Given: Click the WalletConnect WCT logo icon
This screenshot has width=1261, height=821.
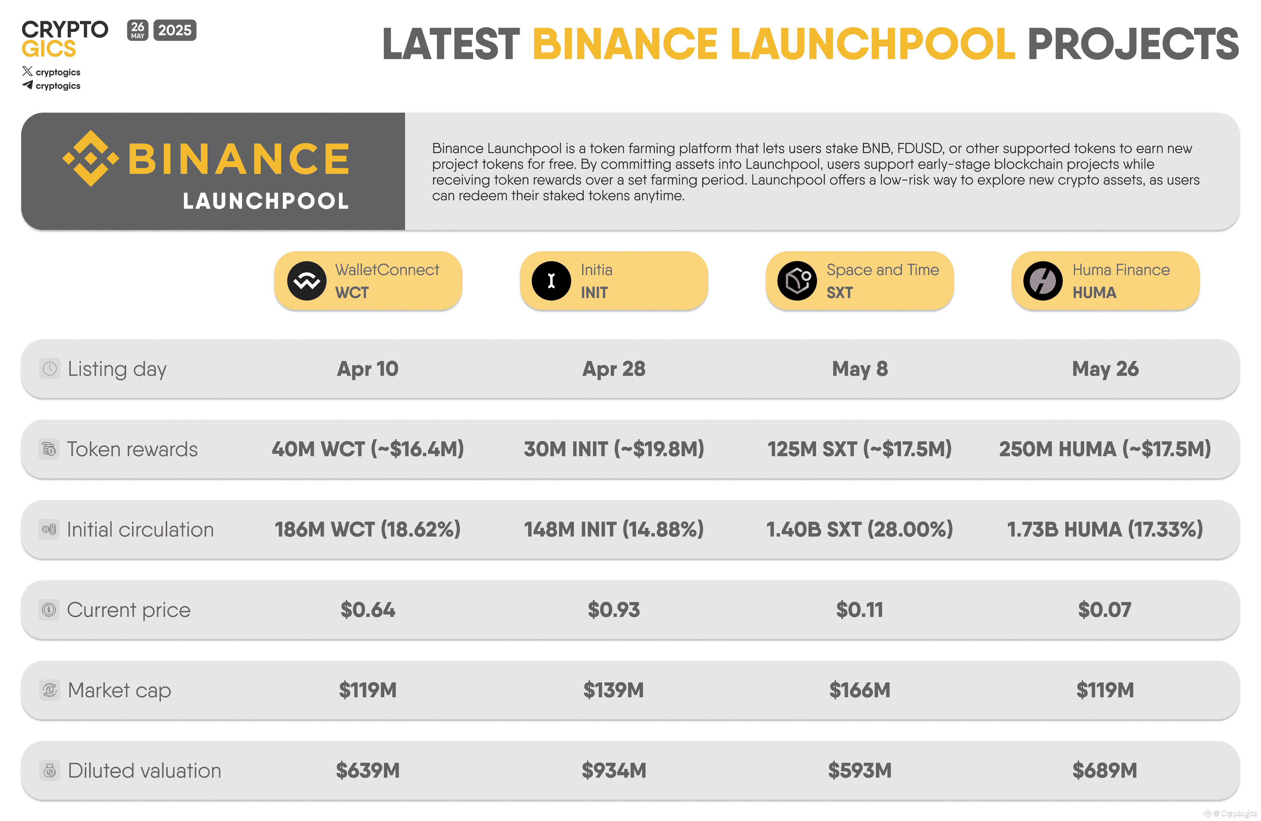Looking at the screenshot, I should [x=306, y=281].
